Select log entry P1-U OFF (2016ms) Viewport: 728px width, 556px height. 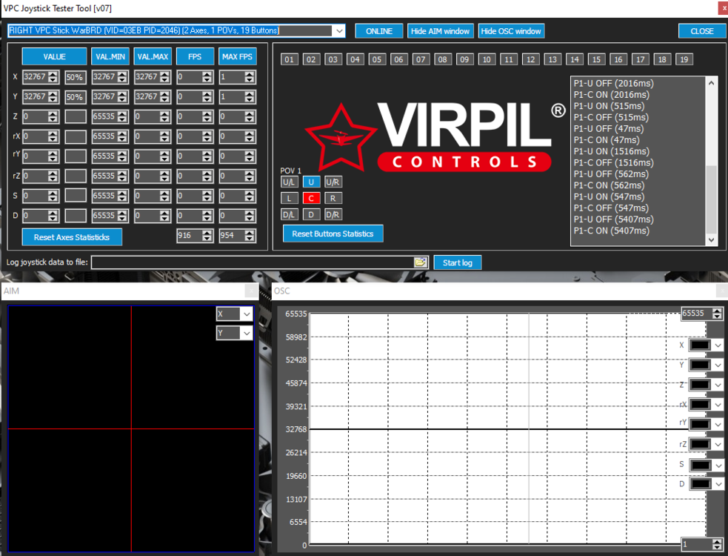click(x=613, y=83)
